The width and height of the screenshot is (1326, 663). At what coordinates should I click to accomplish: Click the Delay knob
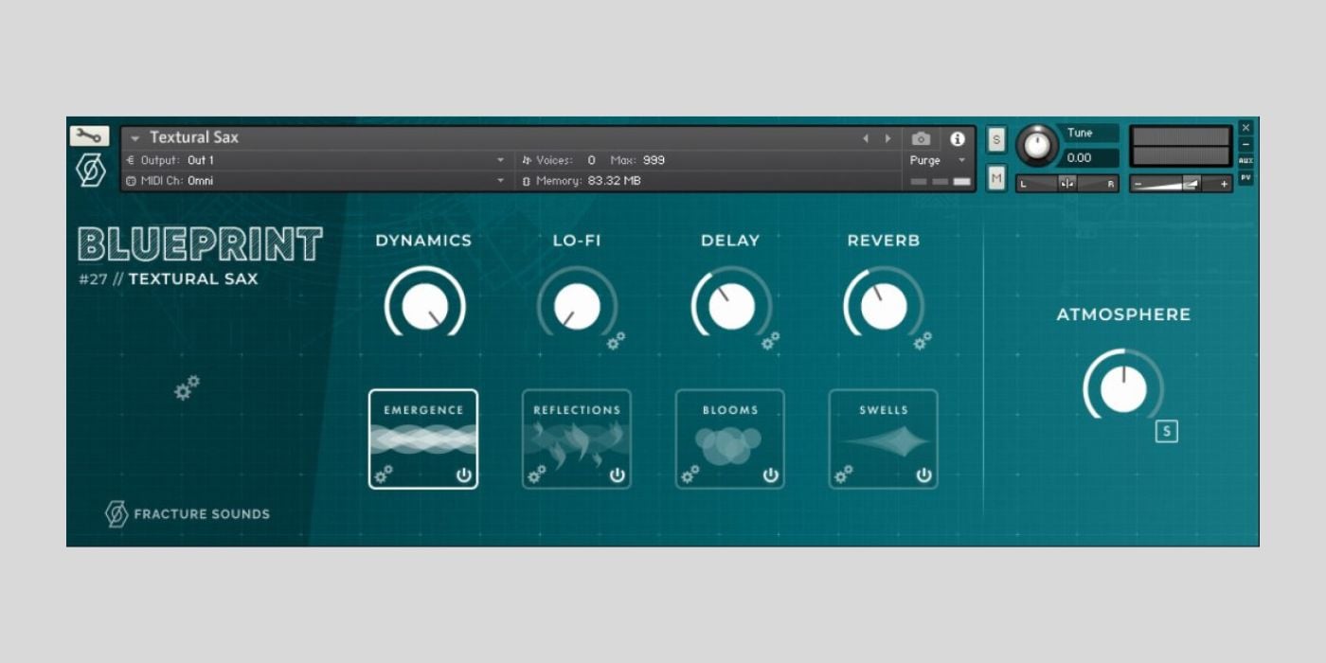731,307
